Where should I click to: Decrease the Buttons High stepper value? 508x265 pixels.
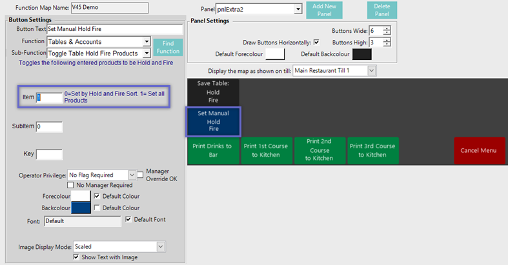point(387,44)
